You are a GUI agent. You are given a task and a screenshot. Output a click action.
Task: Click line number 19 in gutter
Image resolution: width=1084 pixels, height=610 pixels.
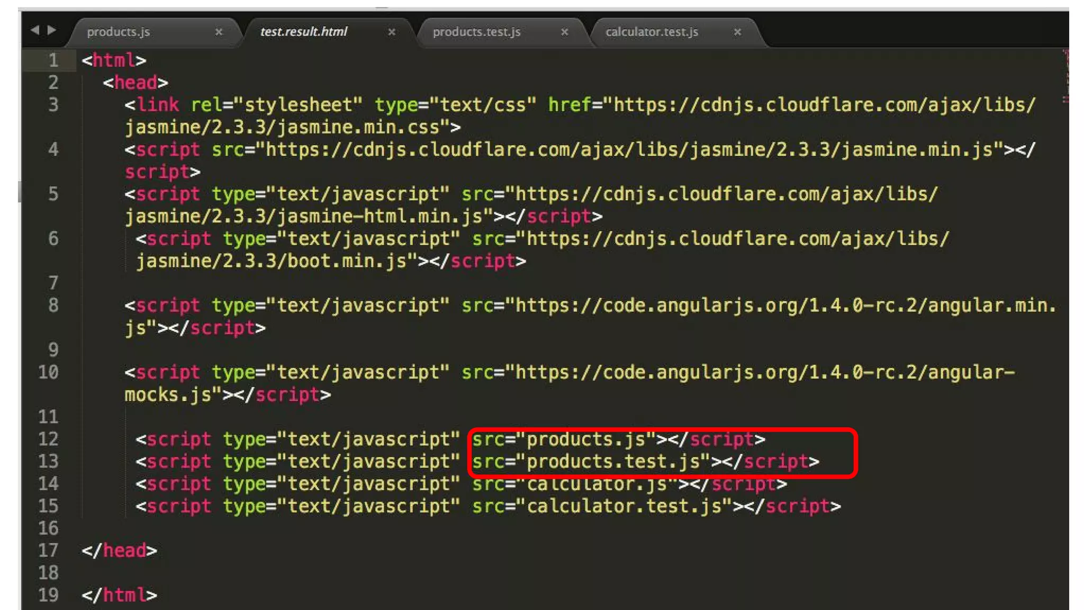(x=48, y=595)
